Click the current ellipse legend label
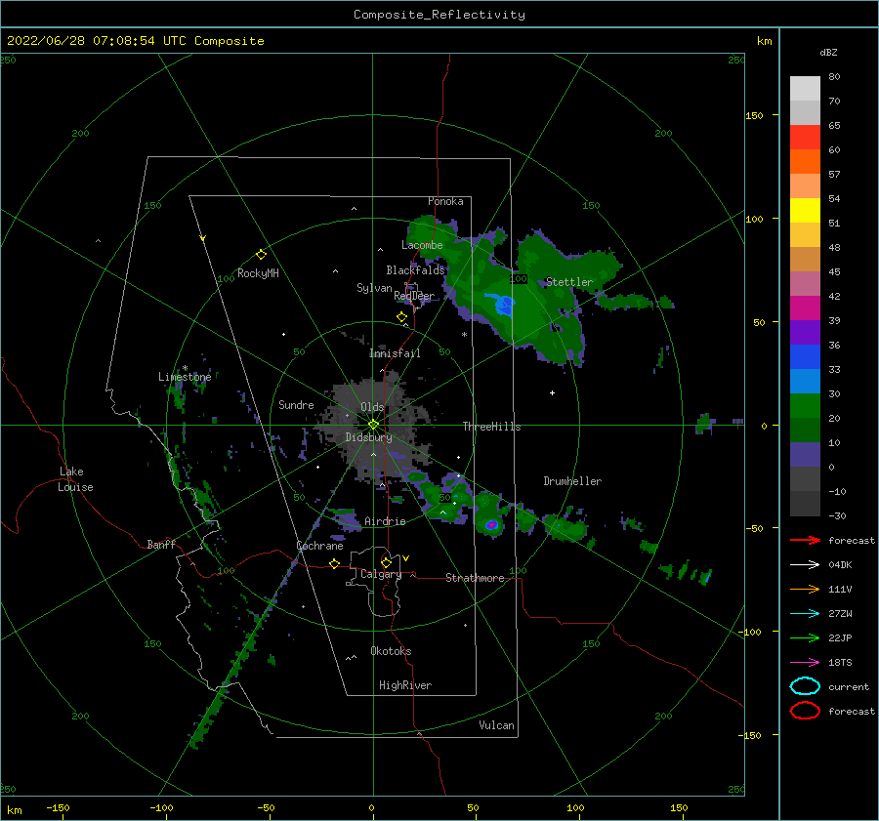 (849, 687)
